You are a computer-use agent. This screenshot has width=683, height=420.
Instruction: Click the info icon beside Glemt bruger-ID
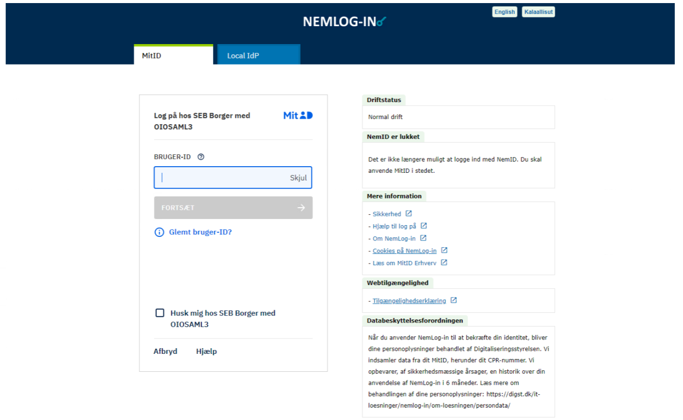(159, 232)
